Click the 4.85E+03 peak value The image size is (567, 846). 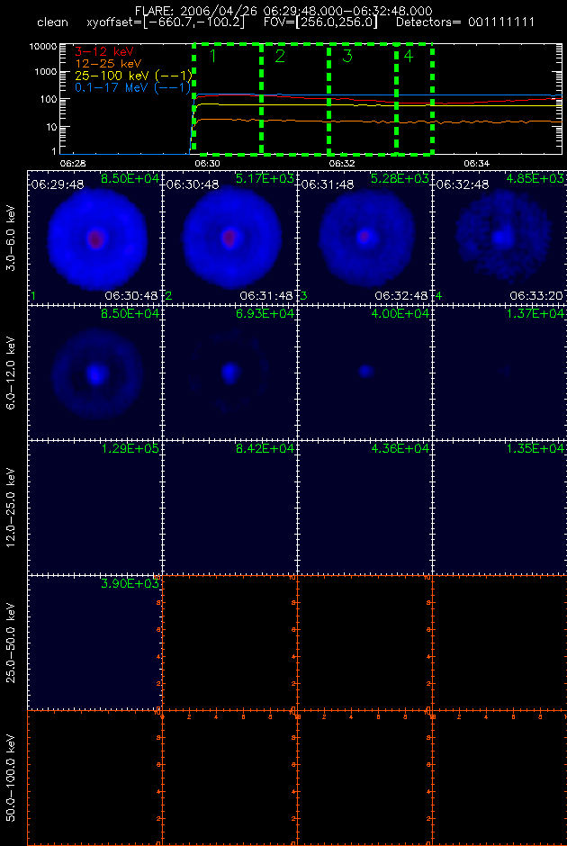[x=535, y=177]
